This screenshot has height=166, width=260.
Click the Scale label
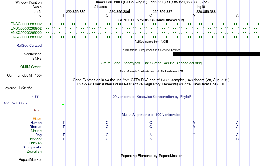pos(37,7)
